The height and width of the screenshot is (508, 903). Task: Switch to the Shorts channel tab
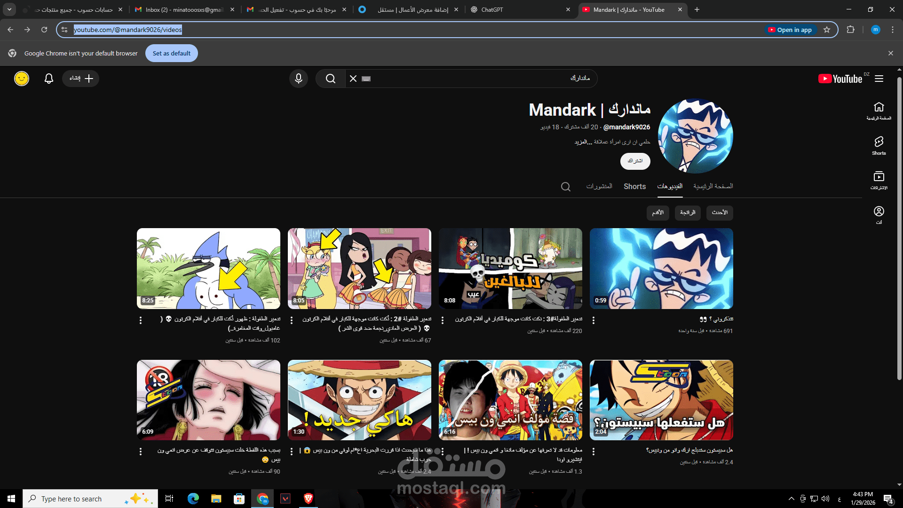(634, 187)
